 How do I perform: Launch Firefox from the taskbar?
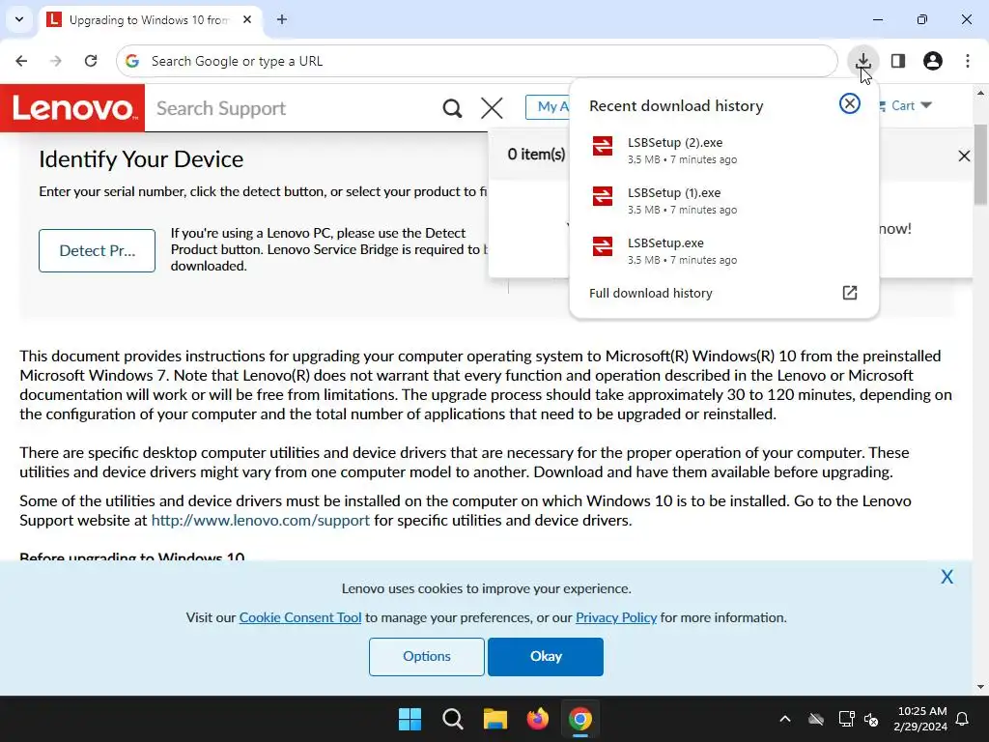click(x=537, y=719)
